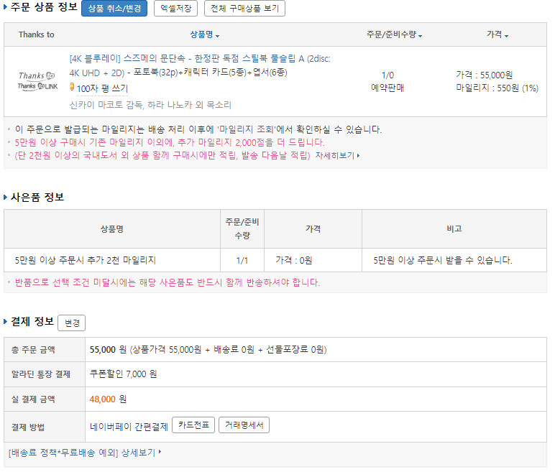
Task: Open 전체 구매상품 보기 button
Action: click(244, 9)
